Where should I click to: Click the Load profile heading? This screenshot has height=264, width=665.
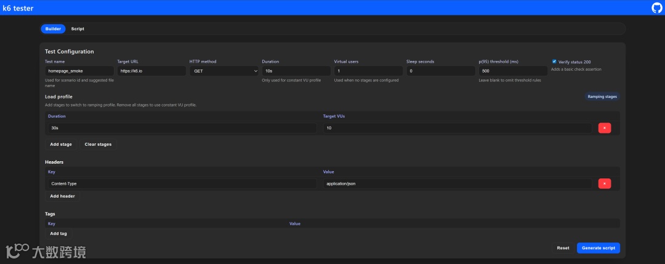(x=58, y=97)
